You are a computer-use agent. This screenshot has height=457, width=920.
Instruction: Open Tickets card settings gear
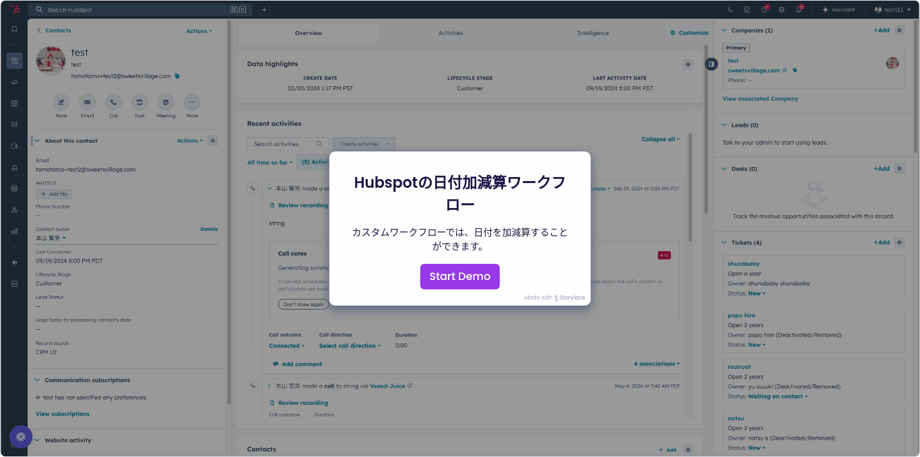(899, 242)
